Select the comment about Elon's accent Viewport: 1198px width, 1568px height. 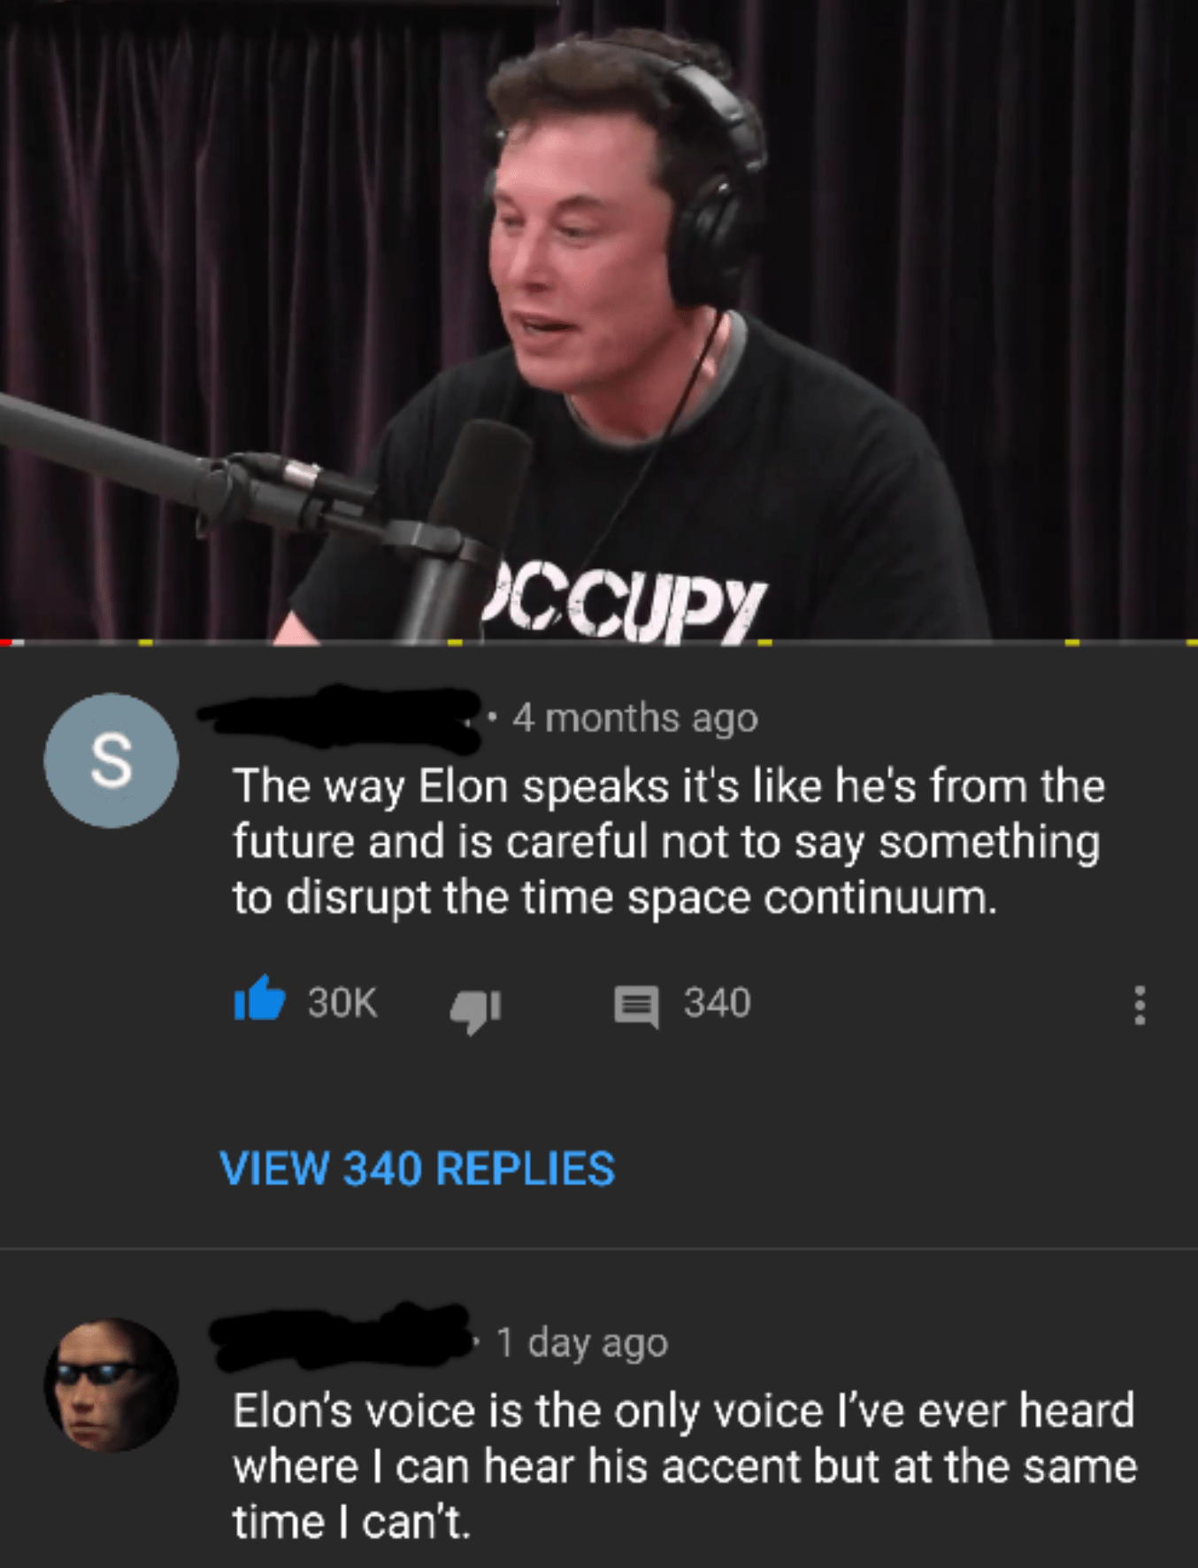[x=684, y=1465]
